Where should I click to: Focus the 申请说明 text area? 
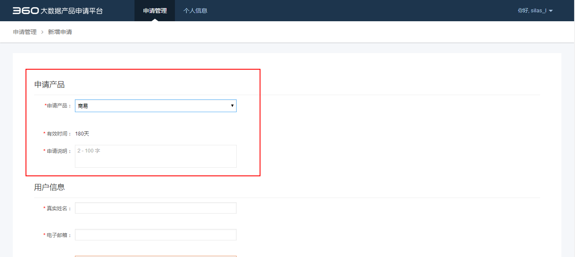tap(155, 156)
